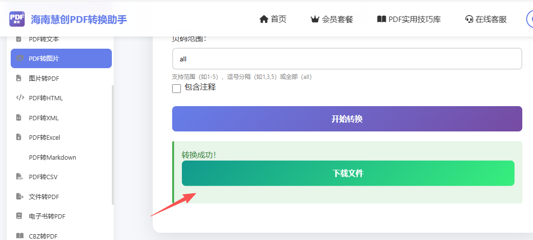Click the page range hint text 支持范围
Image resolution: width=533 pixels, height=240 pixels.
pos(242,77)
